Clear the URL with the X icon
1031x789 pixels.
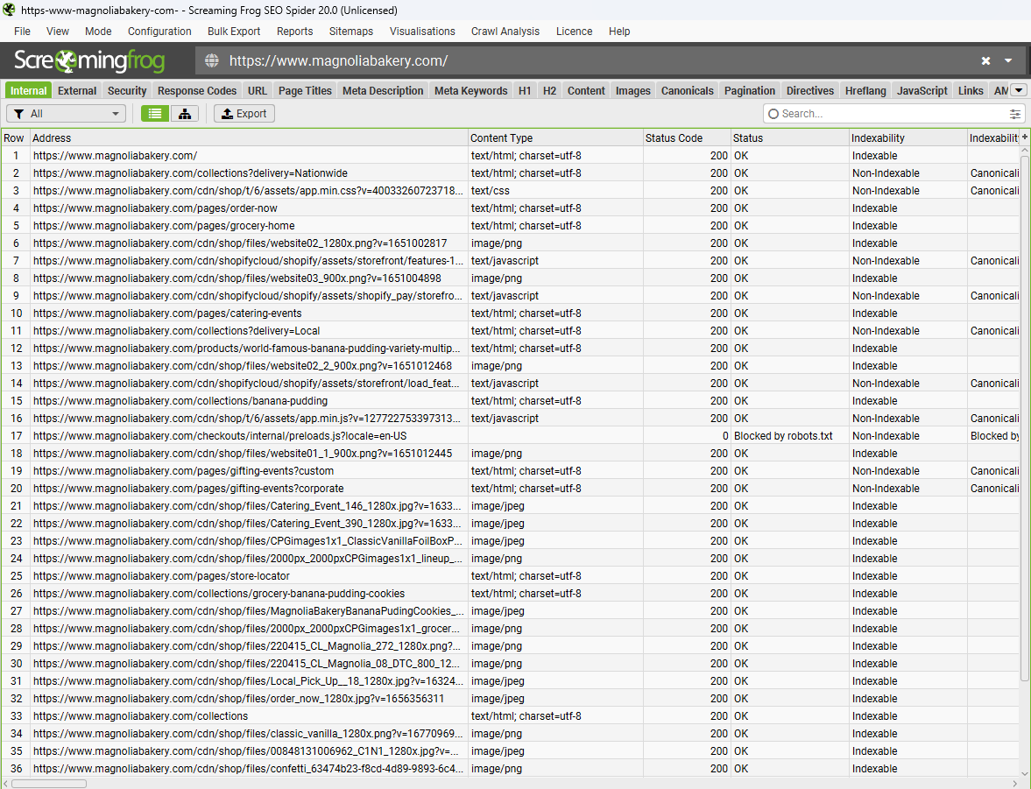[985, 60]
